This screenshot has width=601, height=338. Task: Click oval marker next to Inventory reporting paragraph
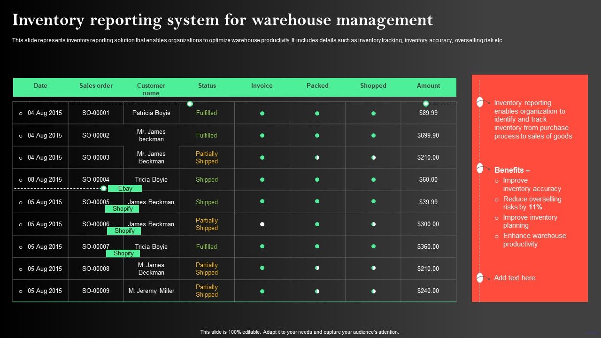click(480, 102)
